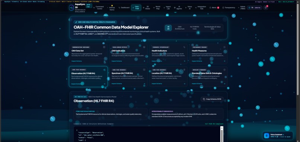
Task: Click Inspect Schema on OAH Indicators card
Action: [117, 61]
